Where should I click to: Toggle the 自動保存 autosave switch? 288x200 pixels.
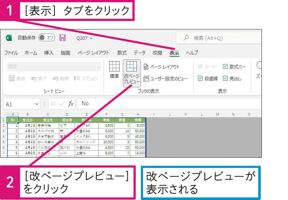(46, 38)
